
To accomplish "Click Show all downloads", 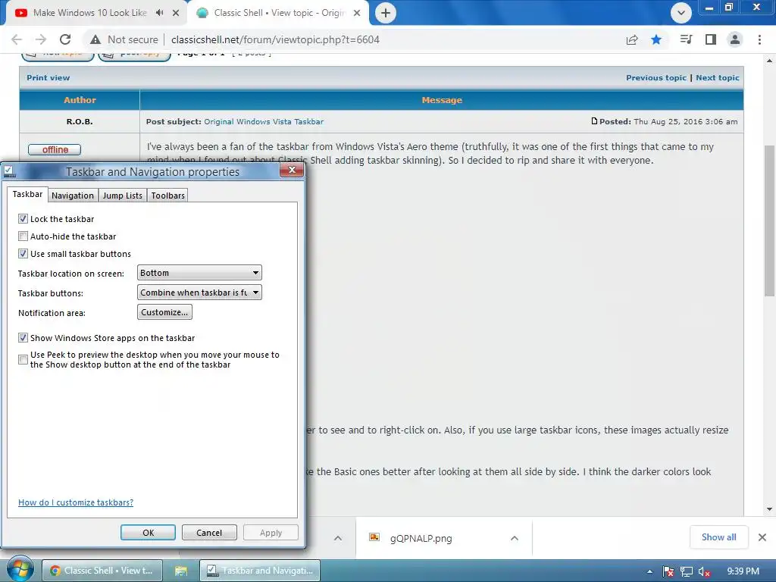I will pyautogui.click(x=718, y=537).
